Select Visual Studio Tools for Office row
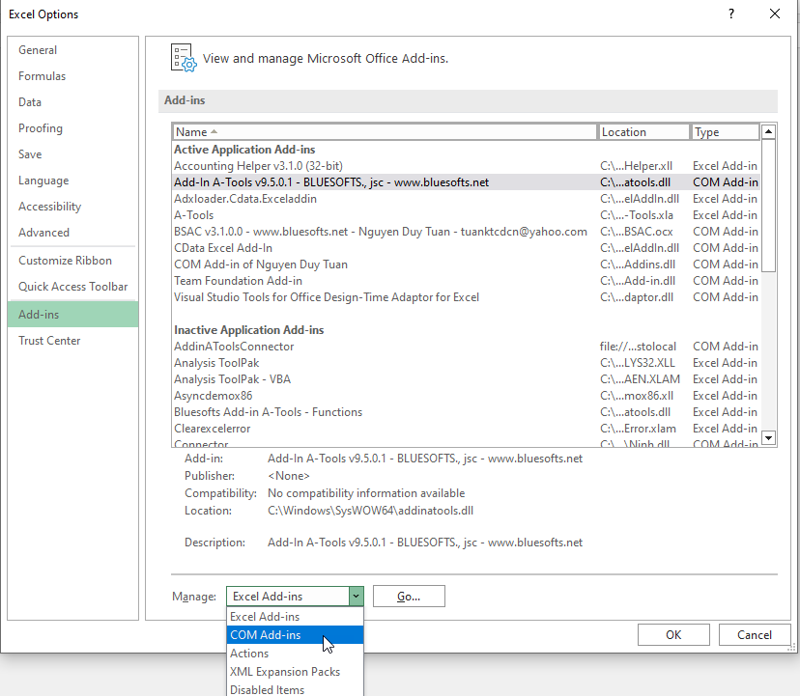Screen dimensions: 800x696 pyautogui.click(x=467, y=296)
